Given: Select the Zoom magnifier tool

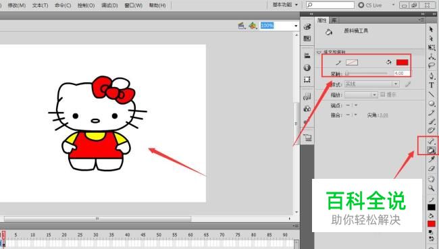Looking at the screenshot, I should click(x=432, y=188).
